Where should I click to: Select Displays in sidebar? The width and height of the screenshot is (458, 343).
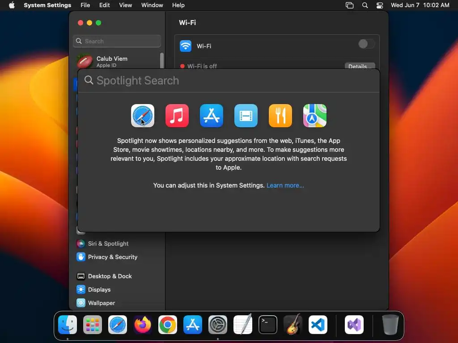click(93, 289)
